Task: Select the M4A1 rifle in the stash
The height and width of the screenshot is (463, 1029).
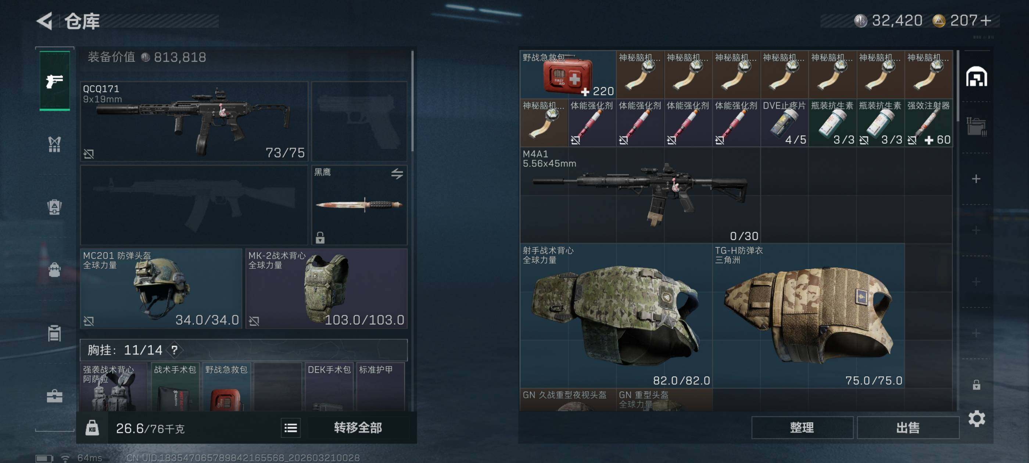Action: (x=640, y=194)
